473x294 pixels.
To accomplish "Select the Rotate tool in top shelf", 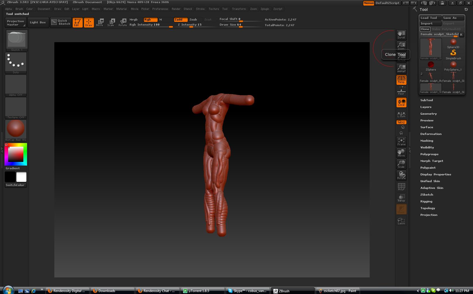I will (122, 22).
